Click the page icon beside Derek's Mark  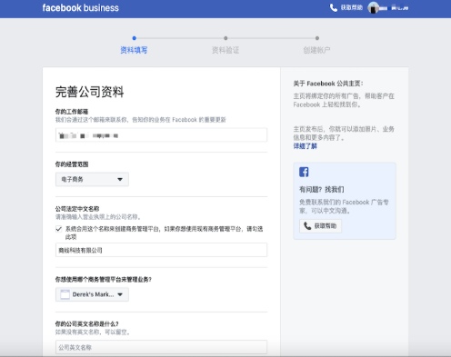[65, 294]
